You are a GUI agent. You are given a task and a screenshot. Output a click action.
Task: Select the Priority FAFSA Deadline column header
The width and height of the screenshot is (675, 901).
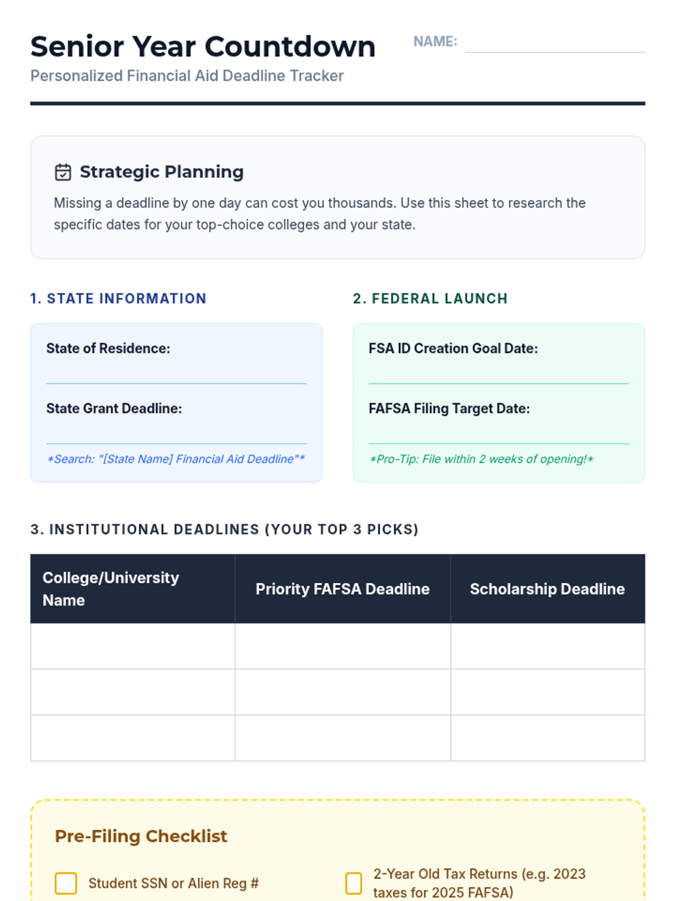pos(343,589)
